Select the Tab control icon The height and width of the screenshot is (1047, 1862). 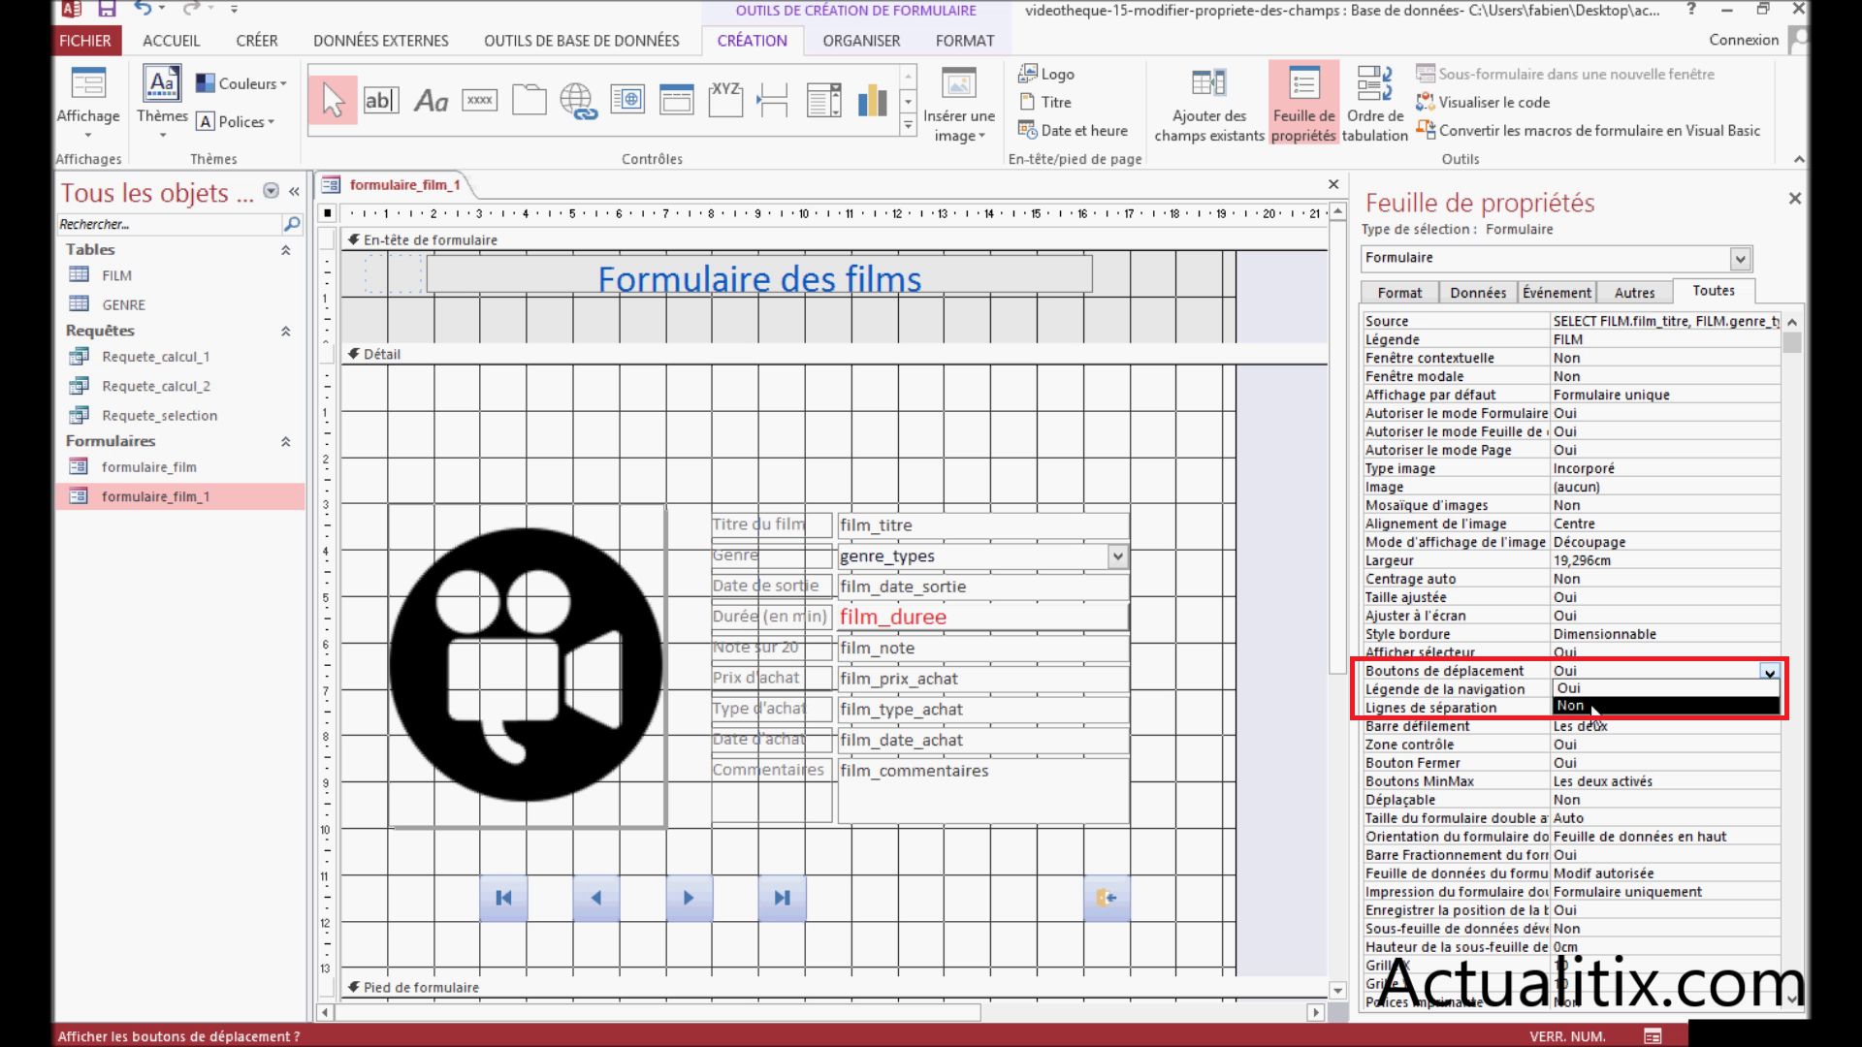529,100
